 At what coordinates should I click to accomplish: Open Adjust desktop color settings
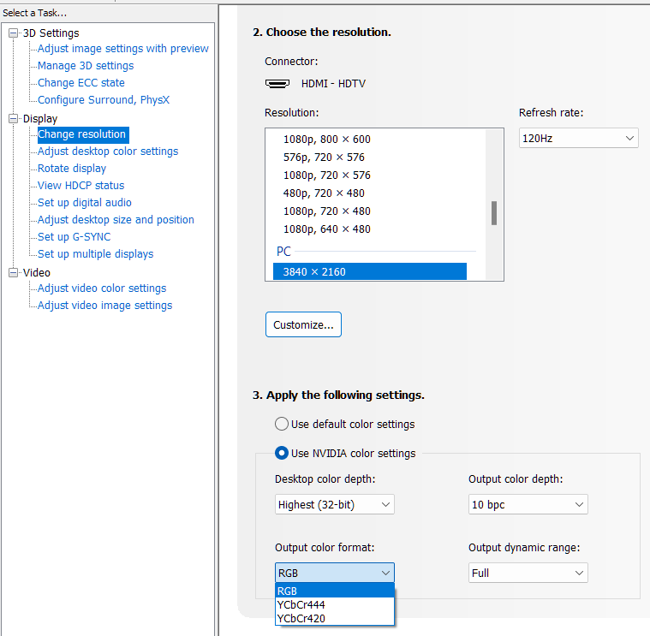108,152
